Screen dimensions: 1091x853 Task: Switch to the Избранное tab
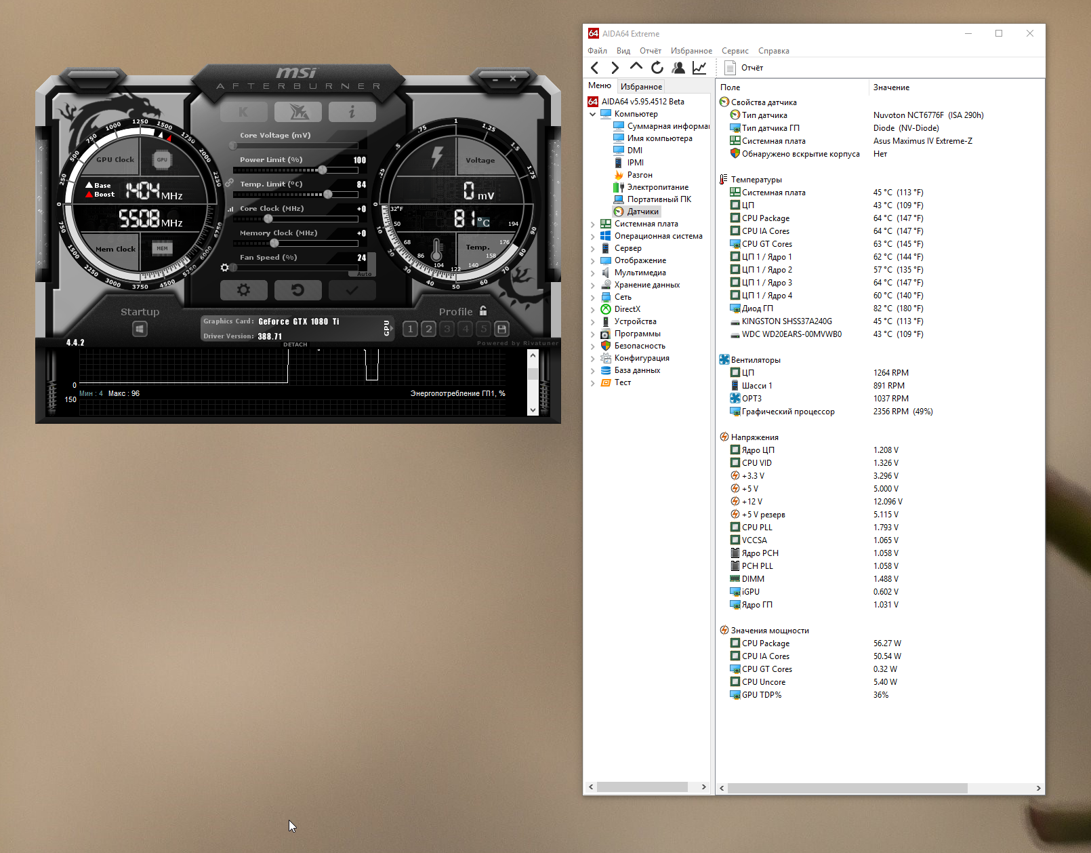641,87
